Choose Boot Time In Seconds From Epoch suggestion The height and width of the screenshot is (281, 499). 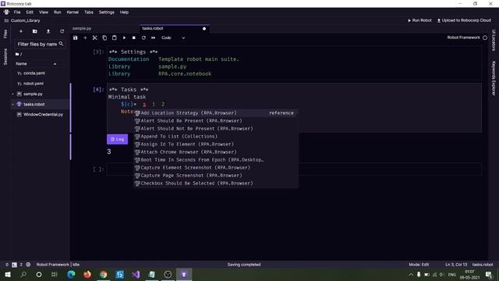click(216, 160)
